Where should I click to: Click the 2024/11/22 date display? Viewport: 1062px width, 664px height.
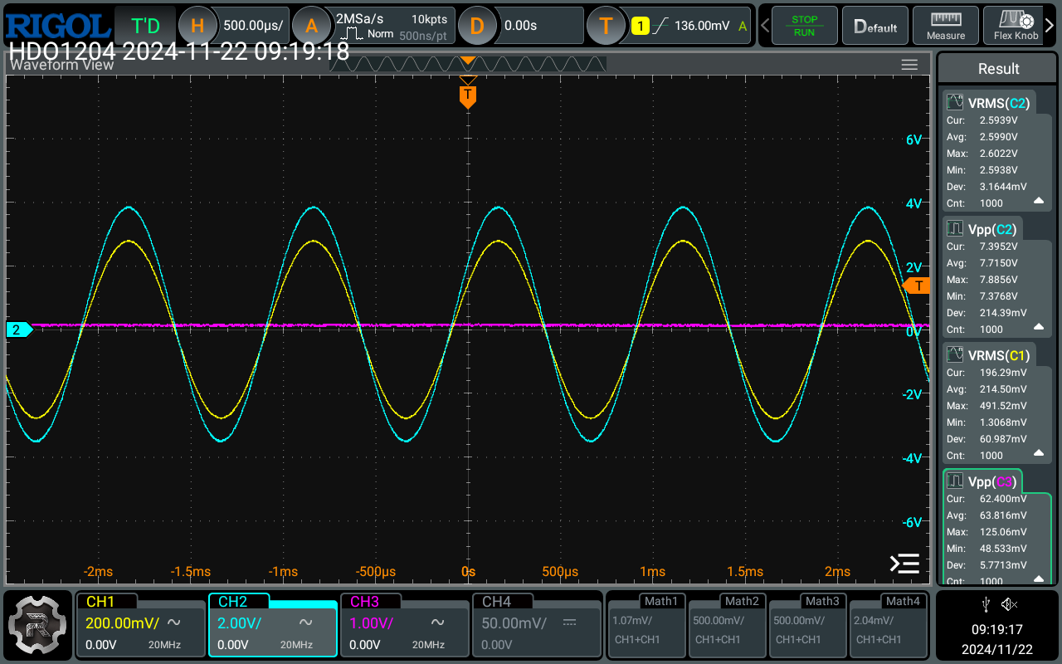coord(998,649)
